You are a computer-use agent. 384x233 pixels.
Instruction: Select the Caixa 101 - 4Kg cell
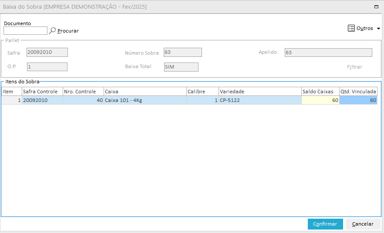tap(145, 100)
